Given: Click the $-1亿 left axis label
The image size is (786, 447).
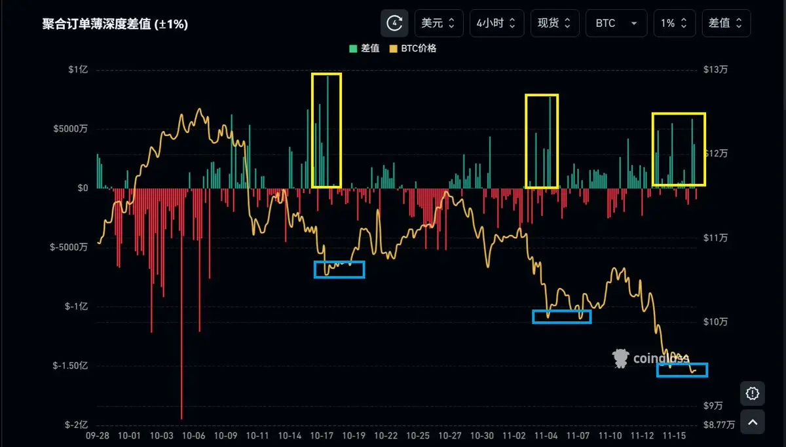Looking at the screenshot, I should (75, 306).
